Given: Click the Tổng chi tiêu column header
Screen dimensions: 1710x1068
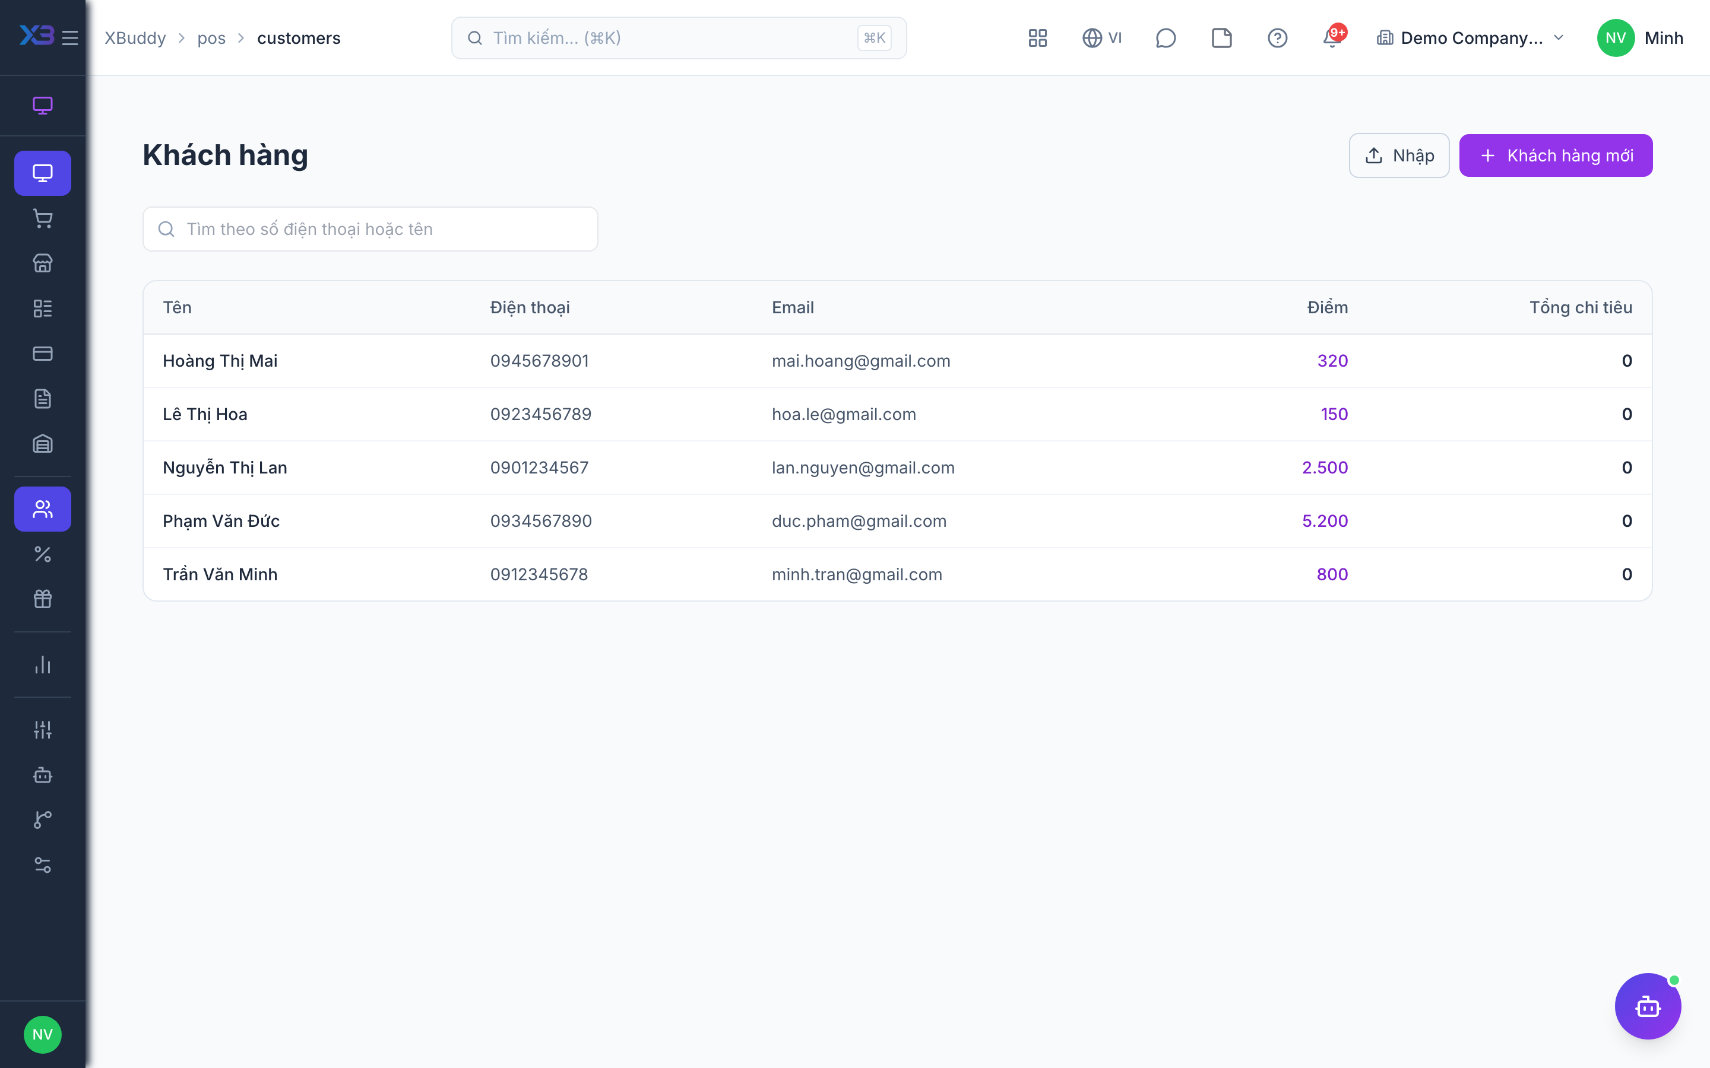Looking at the screenshot, I should coord(1581,307).
